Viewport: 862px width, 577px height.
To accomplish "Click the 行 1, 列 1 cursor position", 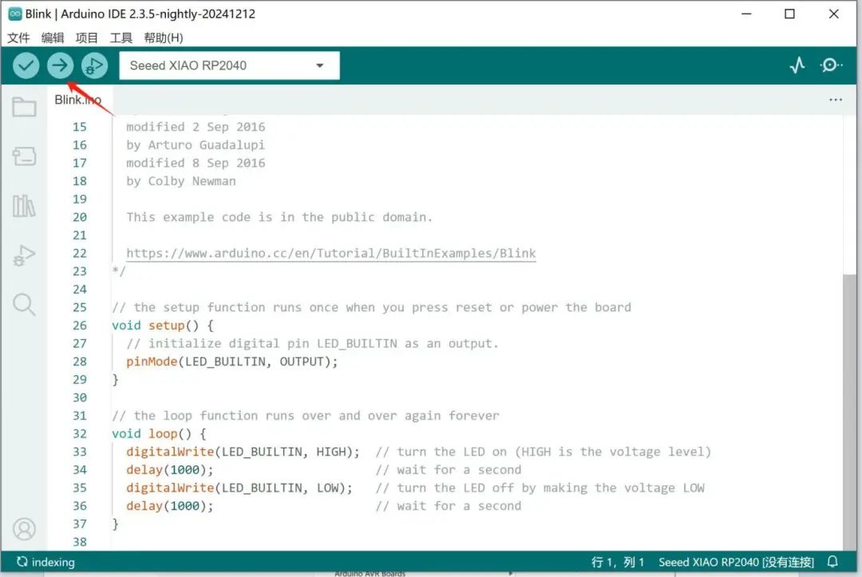I will pyautogui.click(x=617, y=562).
